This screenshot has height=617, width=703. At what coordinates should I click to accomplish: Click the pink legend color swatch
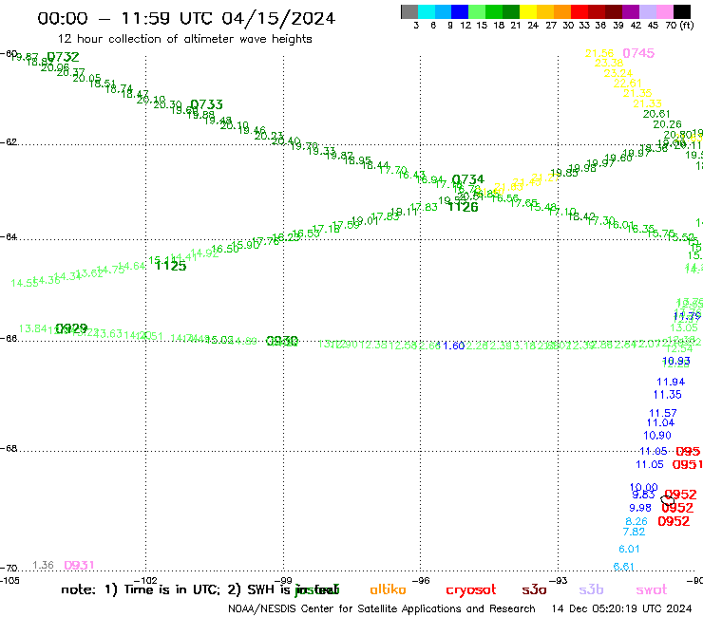point(664,11)
